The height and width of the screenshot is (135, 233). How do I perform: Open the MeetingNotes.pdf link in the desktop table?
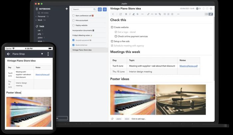189,66
